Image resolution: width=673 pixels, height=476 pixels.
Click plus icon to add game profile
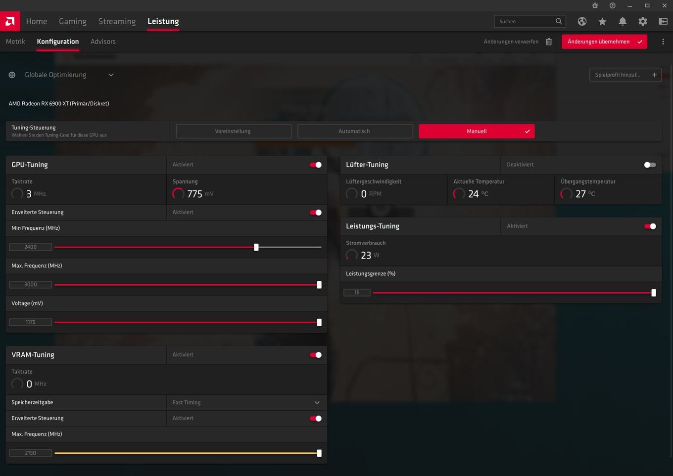pyautogui.click(x=654, y=75)
